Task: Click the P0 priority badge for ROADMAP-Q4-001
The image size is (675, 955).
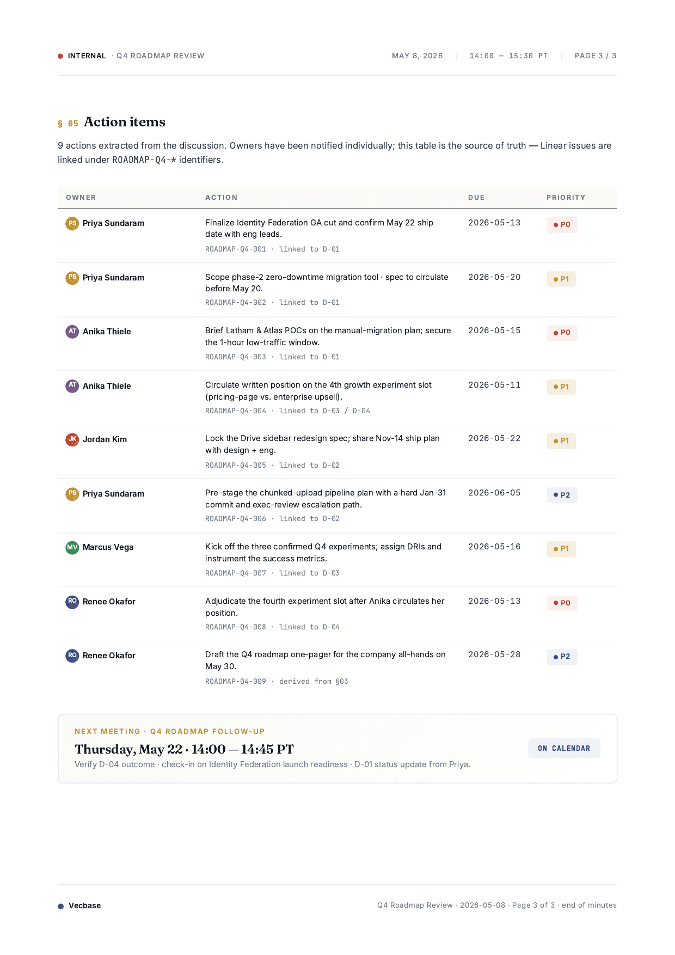Action: coord(562,225)
